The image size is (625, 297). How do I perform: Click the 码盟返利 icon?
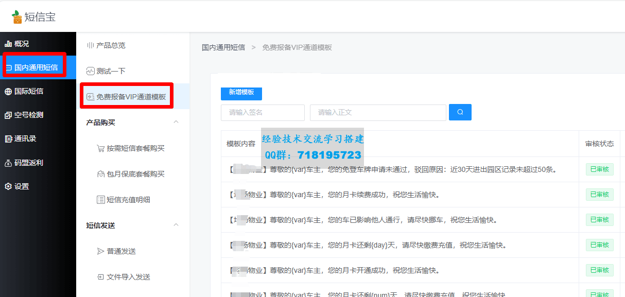(x=8, y=163)
